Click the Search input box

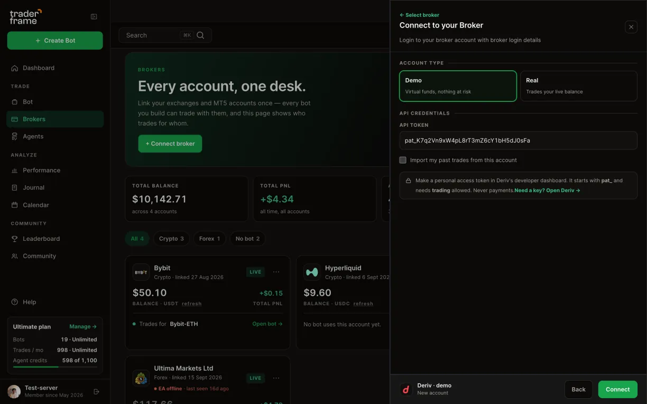point(165,35)
